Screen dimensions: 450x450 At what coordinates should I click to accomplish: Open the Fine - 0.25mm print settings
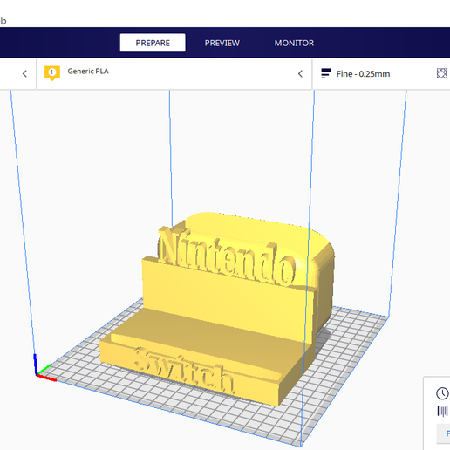click(x=363, y=74)
